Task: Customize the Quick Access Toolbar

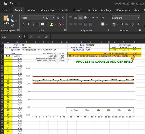Action: click(x=27, y=4)
